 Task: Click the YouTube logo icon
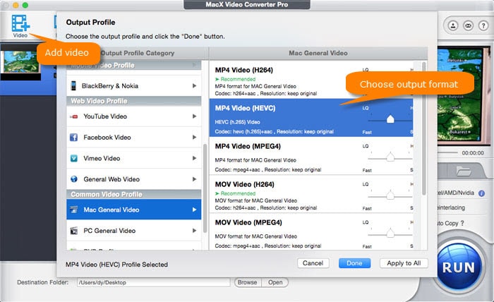point(73,116)
